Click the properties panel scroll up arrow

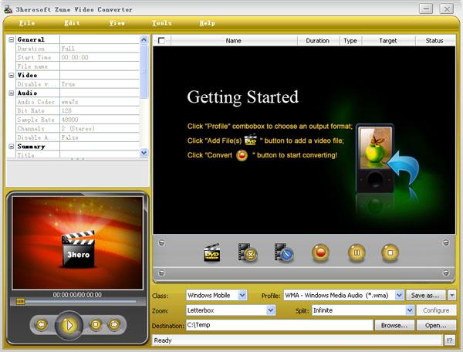(144, 39)
